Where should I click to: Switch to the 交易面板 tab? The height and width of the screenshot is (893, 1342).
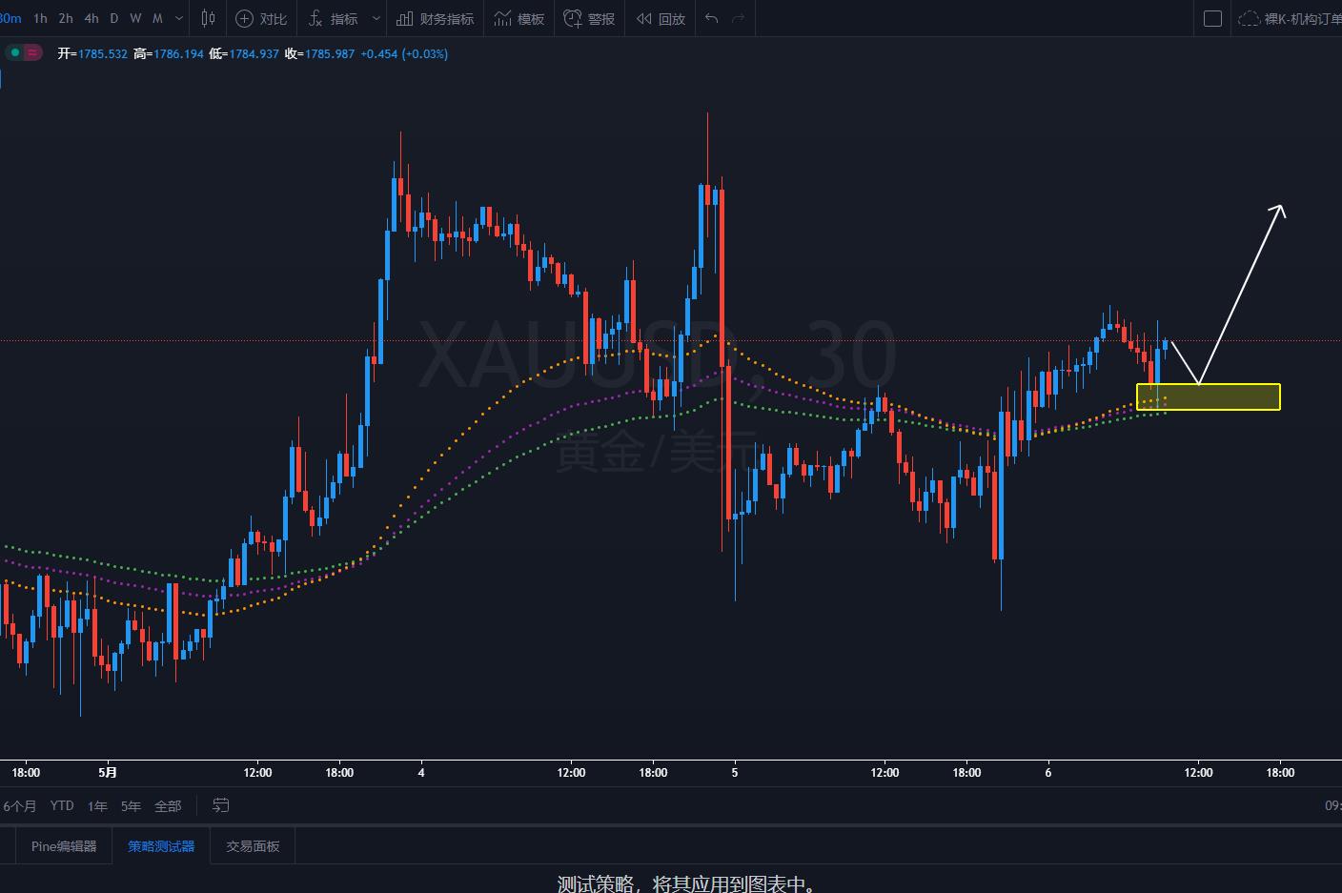coord(253,845)
